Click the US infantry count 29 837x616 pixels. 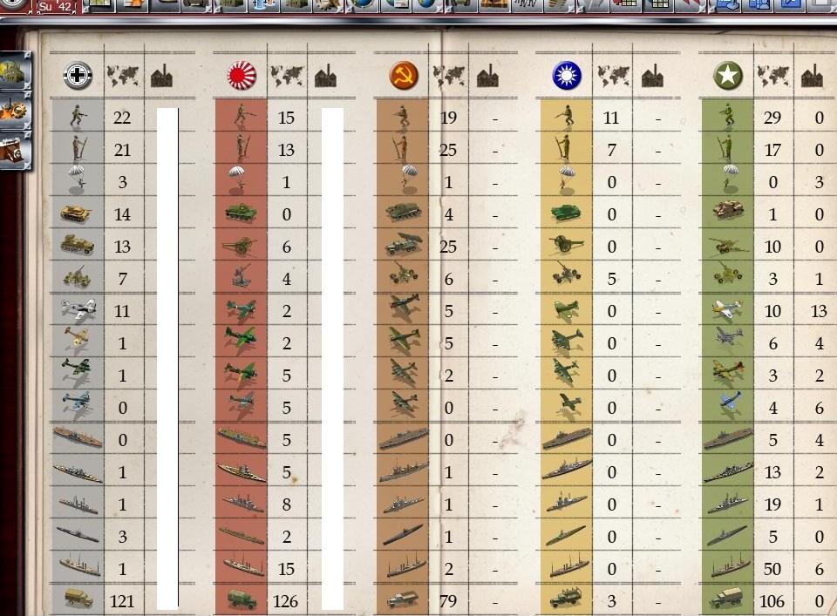tap(772, 118)
